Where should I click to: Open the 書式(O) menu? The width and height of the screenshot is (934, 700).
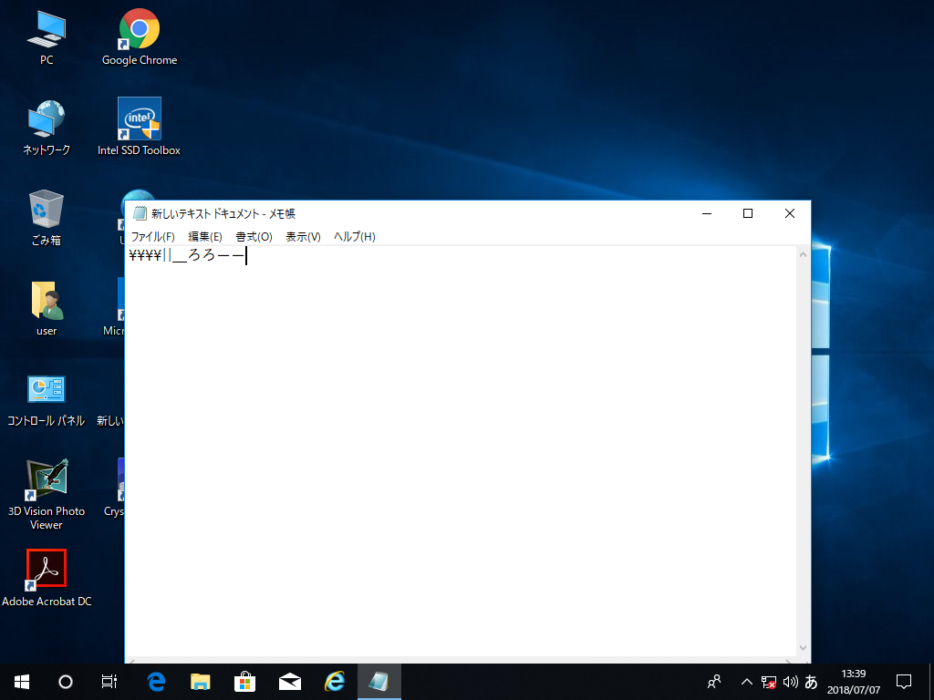(x=254, y=236)
